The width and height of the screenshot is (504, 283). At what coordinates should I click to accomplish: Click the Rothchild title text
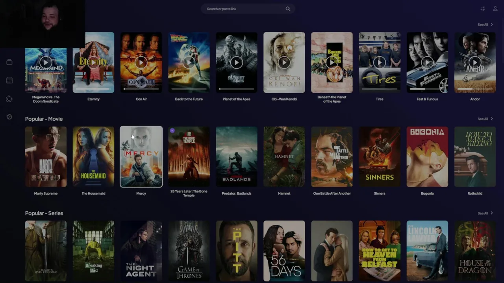tap(475, 193)
